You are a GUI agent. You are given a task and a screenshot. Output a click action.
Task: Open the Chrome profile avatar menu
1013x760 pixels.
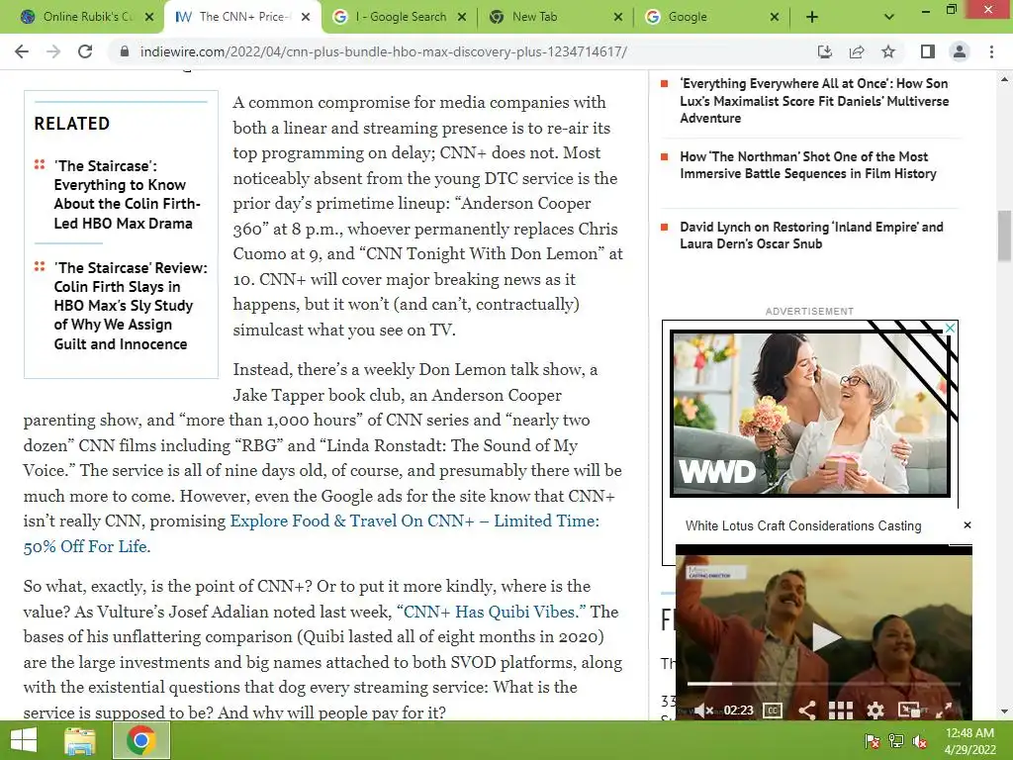pyautogui.click(x=960, y=51)
